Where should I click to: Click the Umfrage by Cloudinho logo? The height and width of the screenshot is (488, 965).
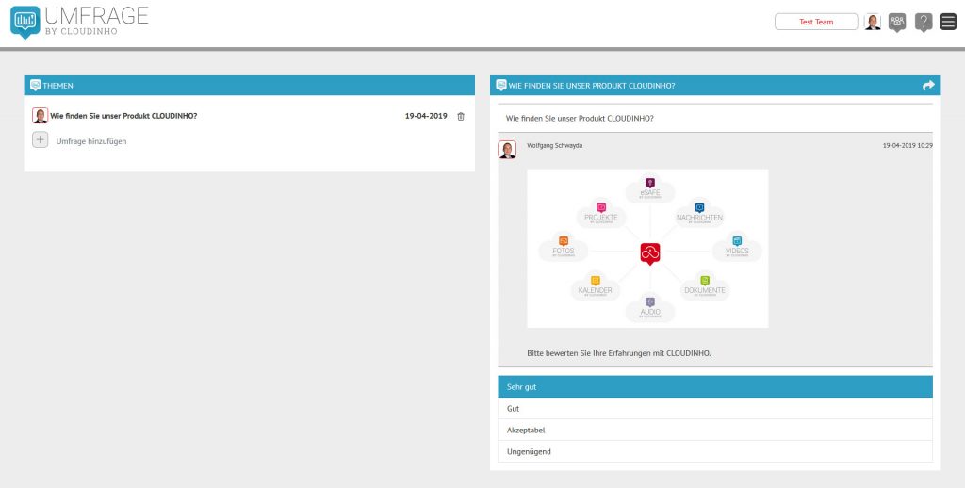(x=79, y=22)
